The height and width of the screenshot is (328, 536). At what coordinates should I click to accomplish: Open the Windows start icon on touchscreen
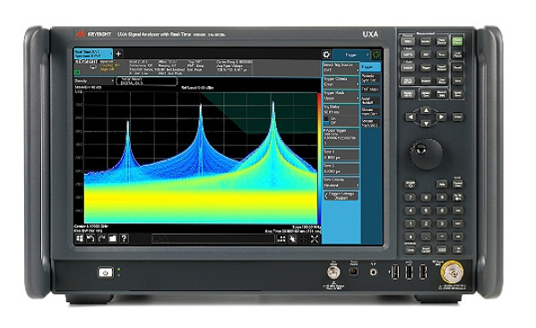(x=80, y=238)
